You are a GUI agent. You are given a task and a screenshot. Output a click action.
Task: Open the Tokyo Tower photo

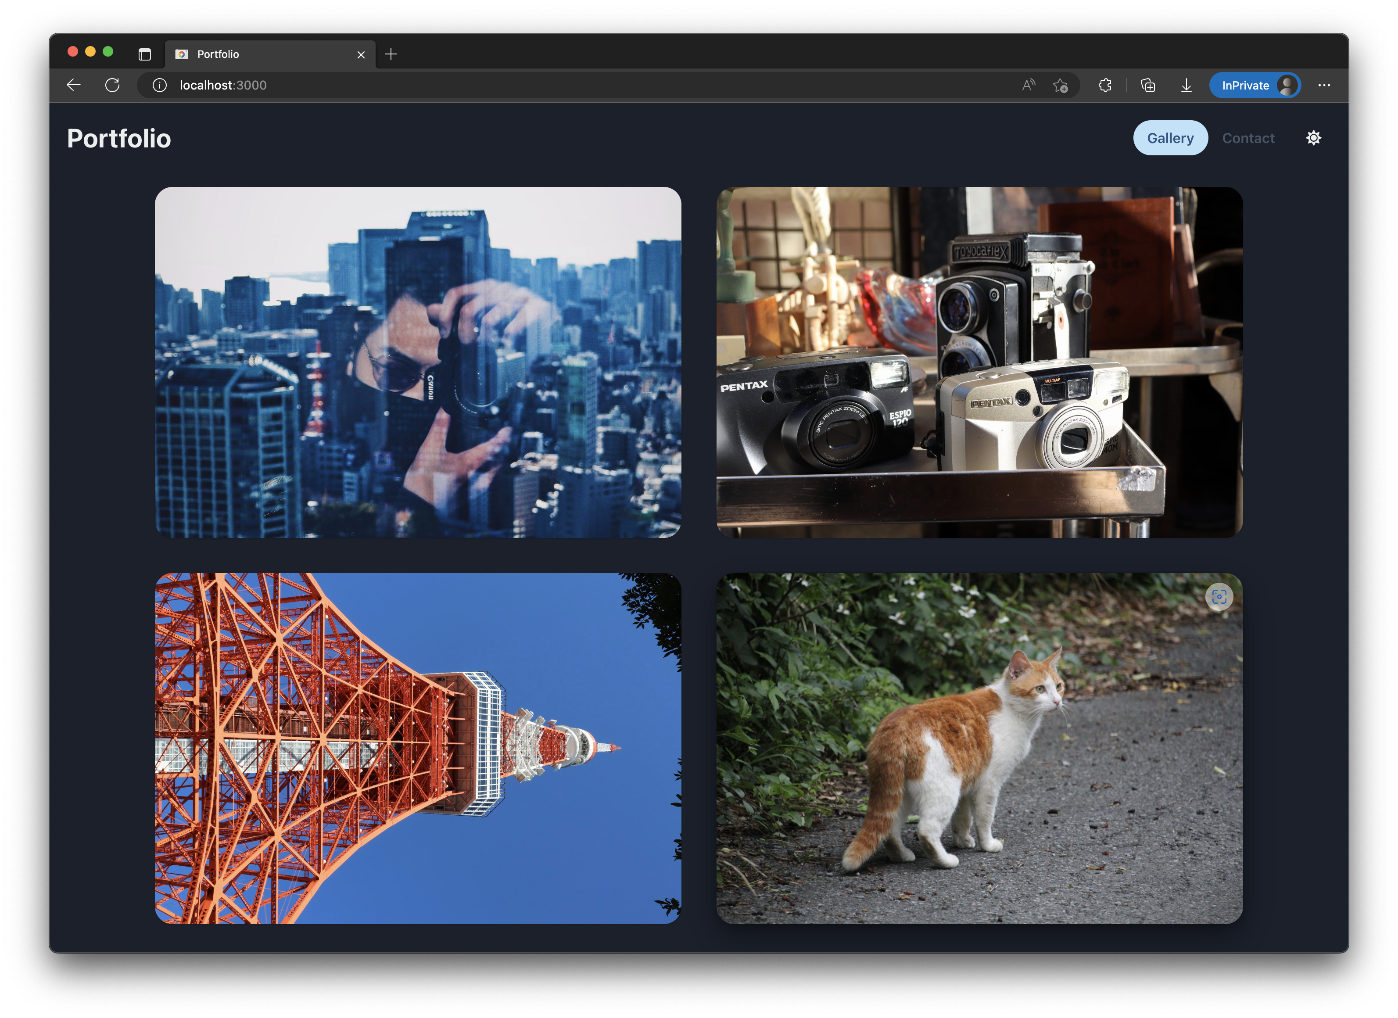(x=418, y=748)
